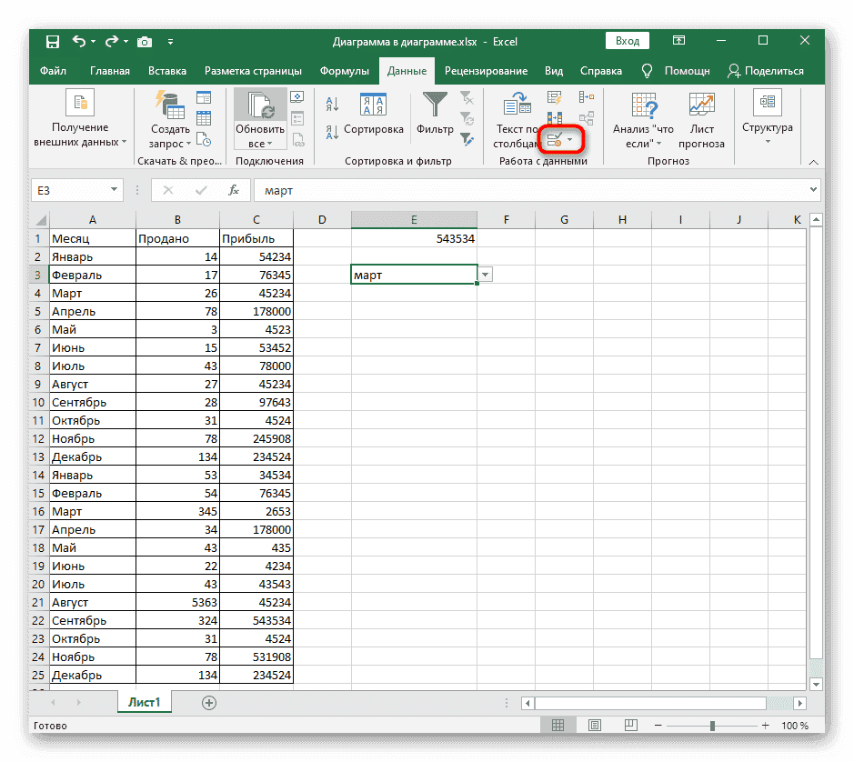
Task: Open the Формулы ribbon tab
Action: coord(344,71)
